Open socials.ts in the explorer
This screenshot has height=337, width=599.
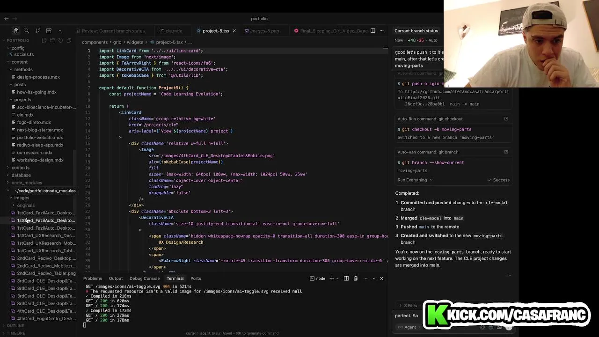pyautogui.click(x=24, y=54)
